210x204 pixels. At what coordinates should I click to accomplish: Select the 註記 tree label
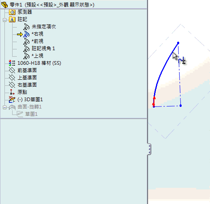22,19
